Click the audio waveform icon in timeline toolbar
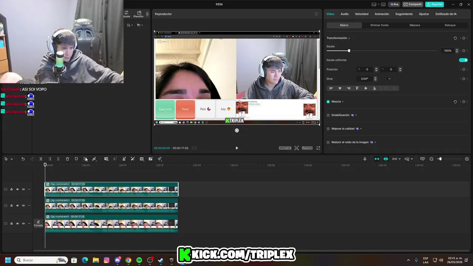This screenshot has width=473, height=266. [160, 159]
